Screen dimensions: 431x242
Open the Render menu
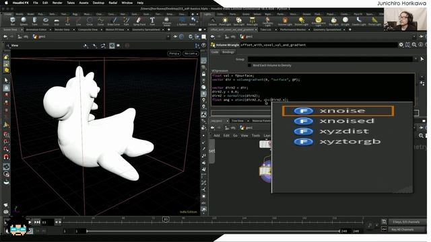[57, 3]
